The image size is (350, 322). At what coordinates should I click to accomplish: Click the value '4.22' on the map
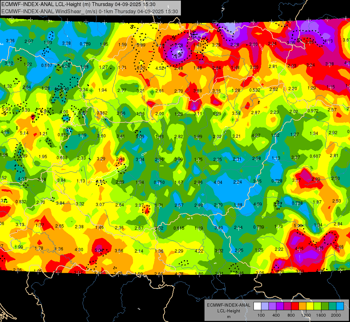pyautogui.click(x=199, y=251)
